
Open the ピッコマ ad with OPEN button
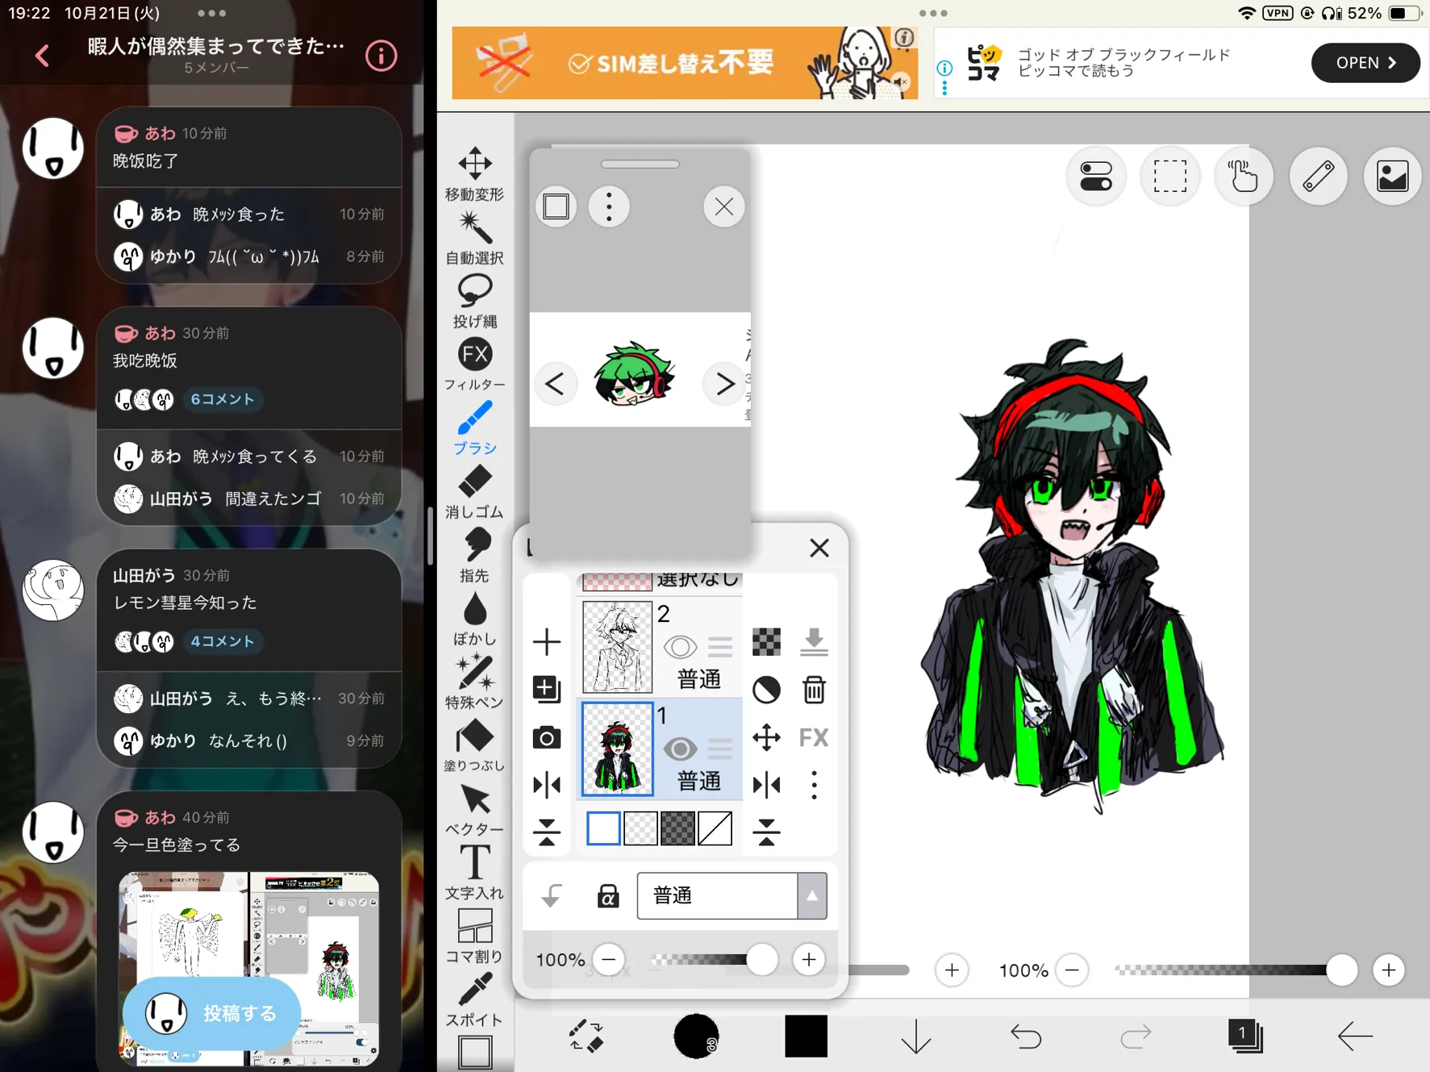(1365, 63)
